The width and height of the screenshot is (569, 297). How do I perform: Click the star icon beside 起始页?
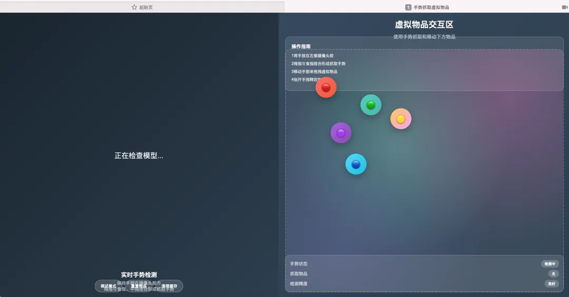(134, 7)
